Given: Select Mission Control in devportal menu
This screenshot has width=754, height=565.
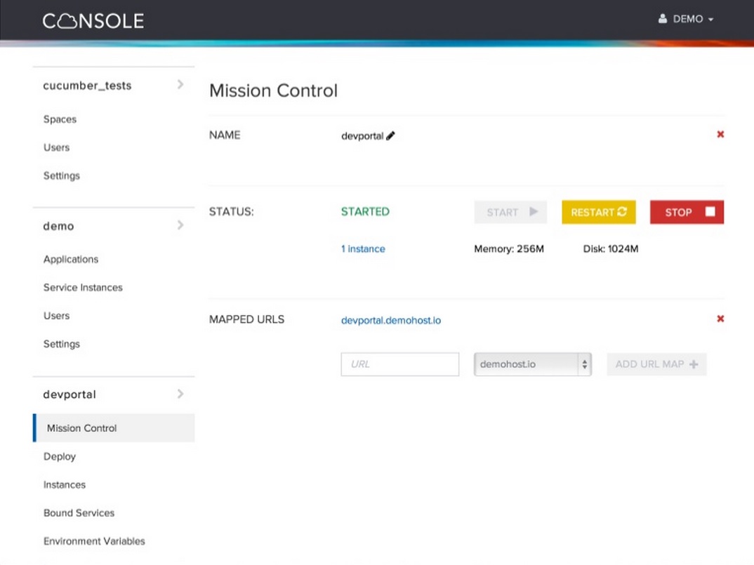Looking at the screenshot, I should [114, 428].
